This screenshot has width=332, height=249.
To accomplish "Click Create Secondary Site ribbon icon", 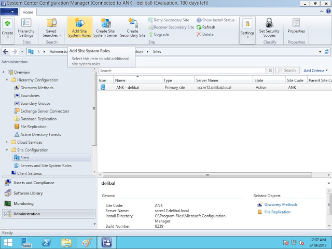I will coord(132,27).
